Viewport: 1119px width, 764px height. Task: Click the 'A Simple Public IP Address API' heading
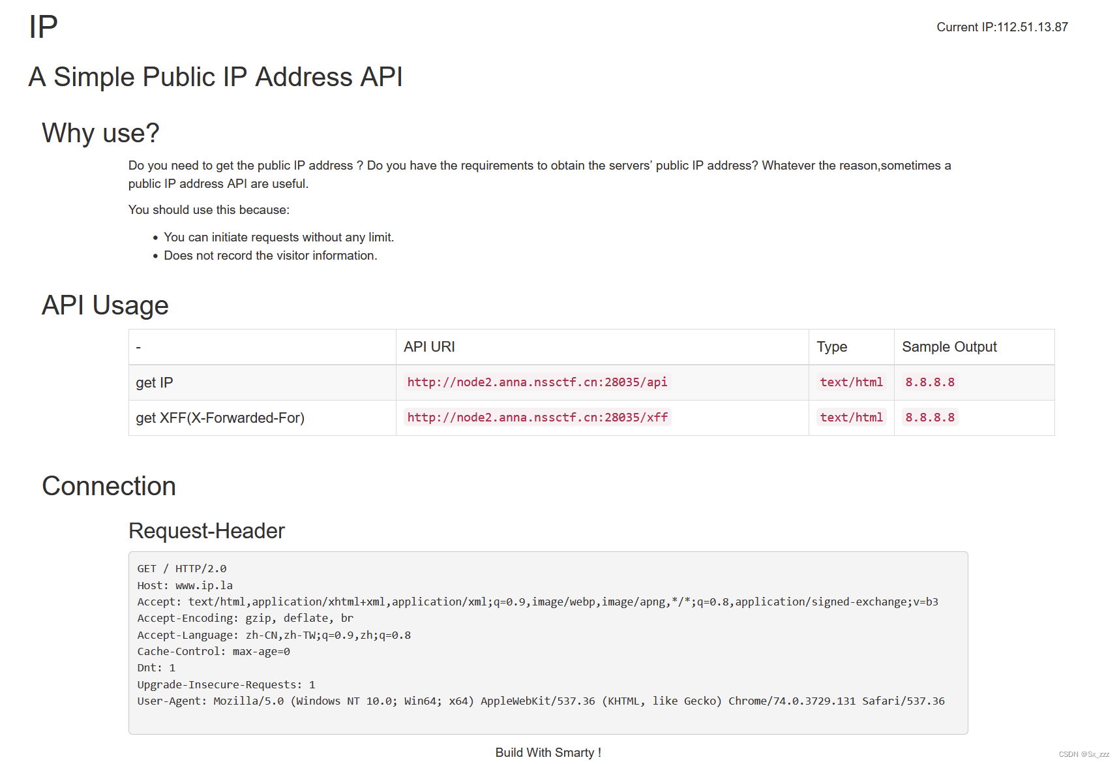click(215, 77)
